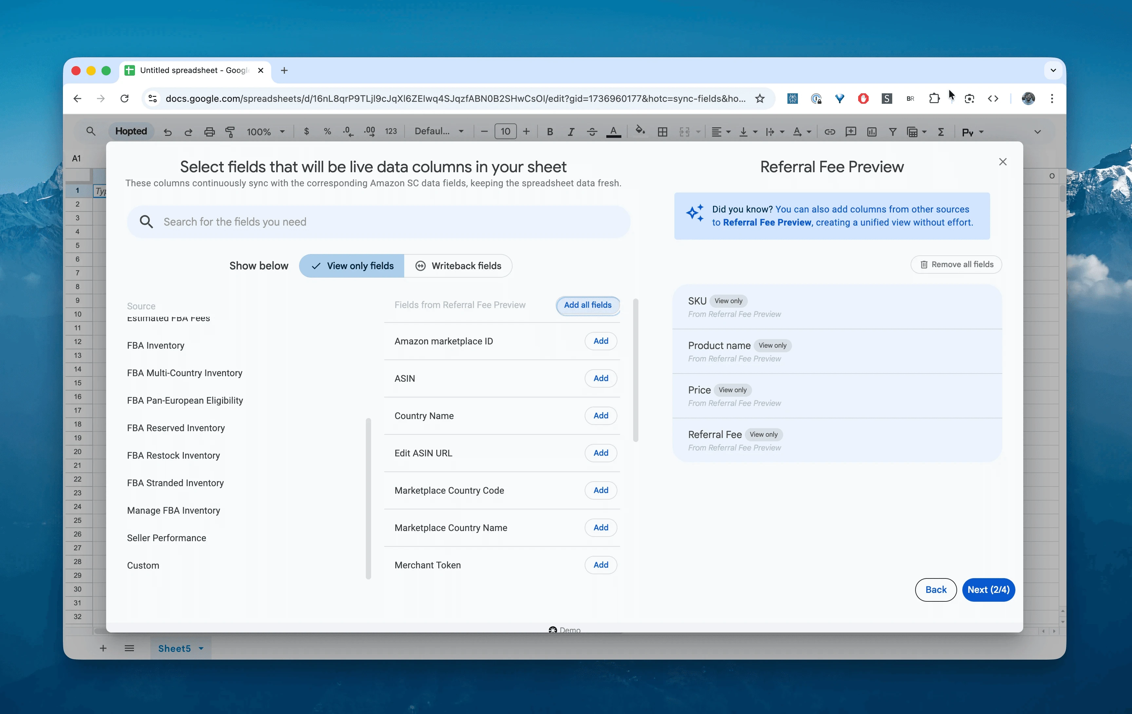The width and height of the screenshot is (1132, 714).
Task: Click the browser address bar URL
Action: coord(455,99)
